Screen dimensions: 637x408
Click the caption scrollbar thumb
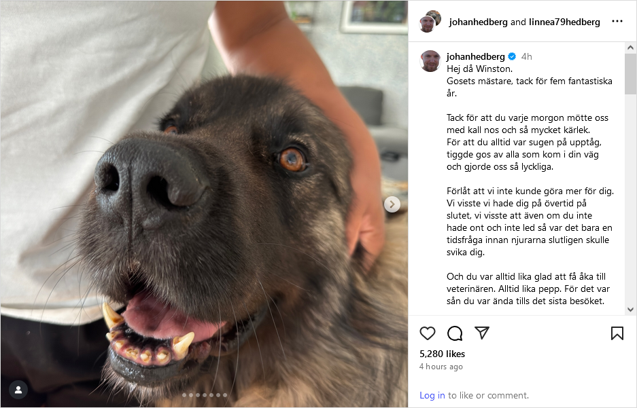[x=630, y=74]
